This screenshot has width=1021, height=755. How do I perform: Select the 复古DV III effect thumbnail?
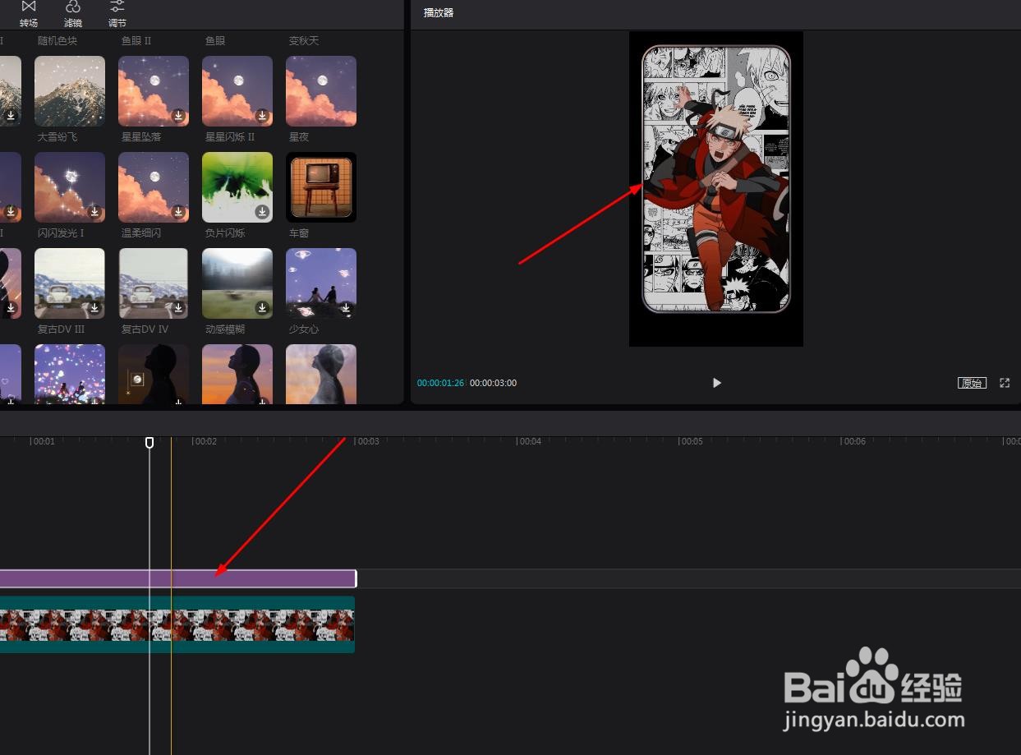[70, 283]
